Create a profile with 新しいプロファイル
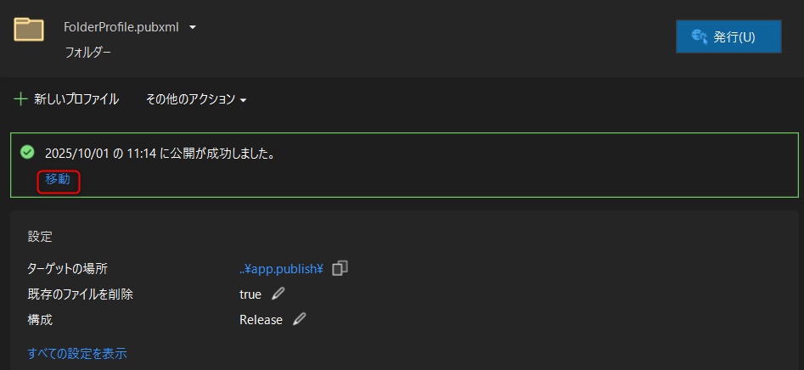 pyautogui.click(x=76, y=99)
